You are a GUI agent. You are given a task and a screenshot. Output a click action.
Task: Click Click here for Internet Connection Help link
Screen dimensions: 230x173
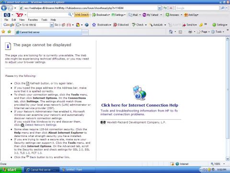(x=139, y=105)
